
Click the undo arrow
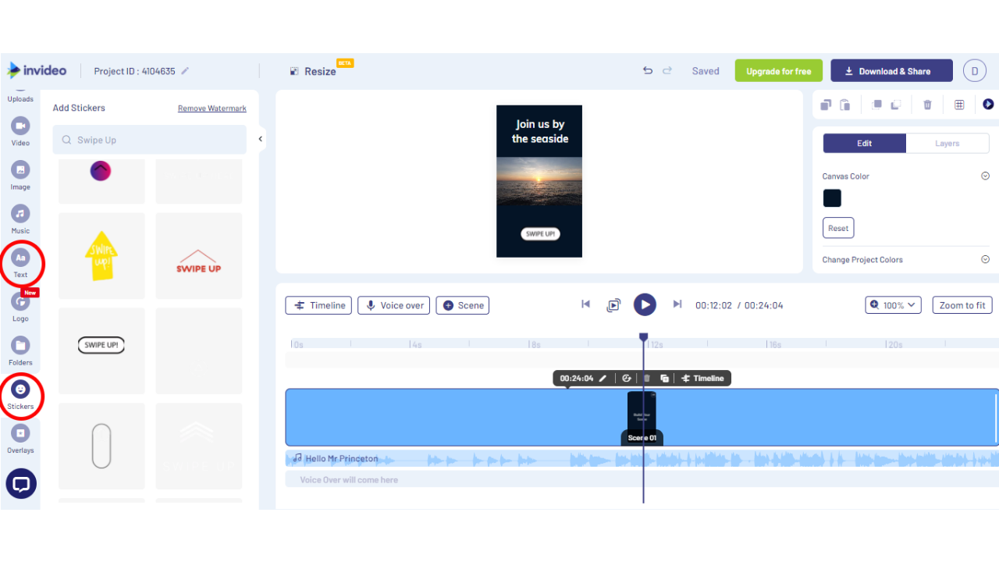pos(647,71)
